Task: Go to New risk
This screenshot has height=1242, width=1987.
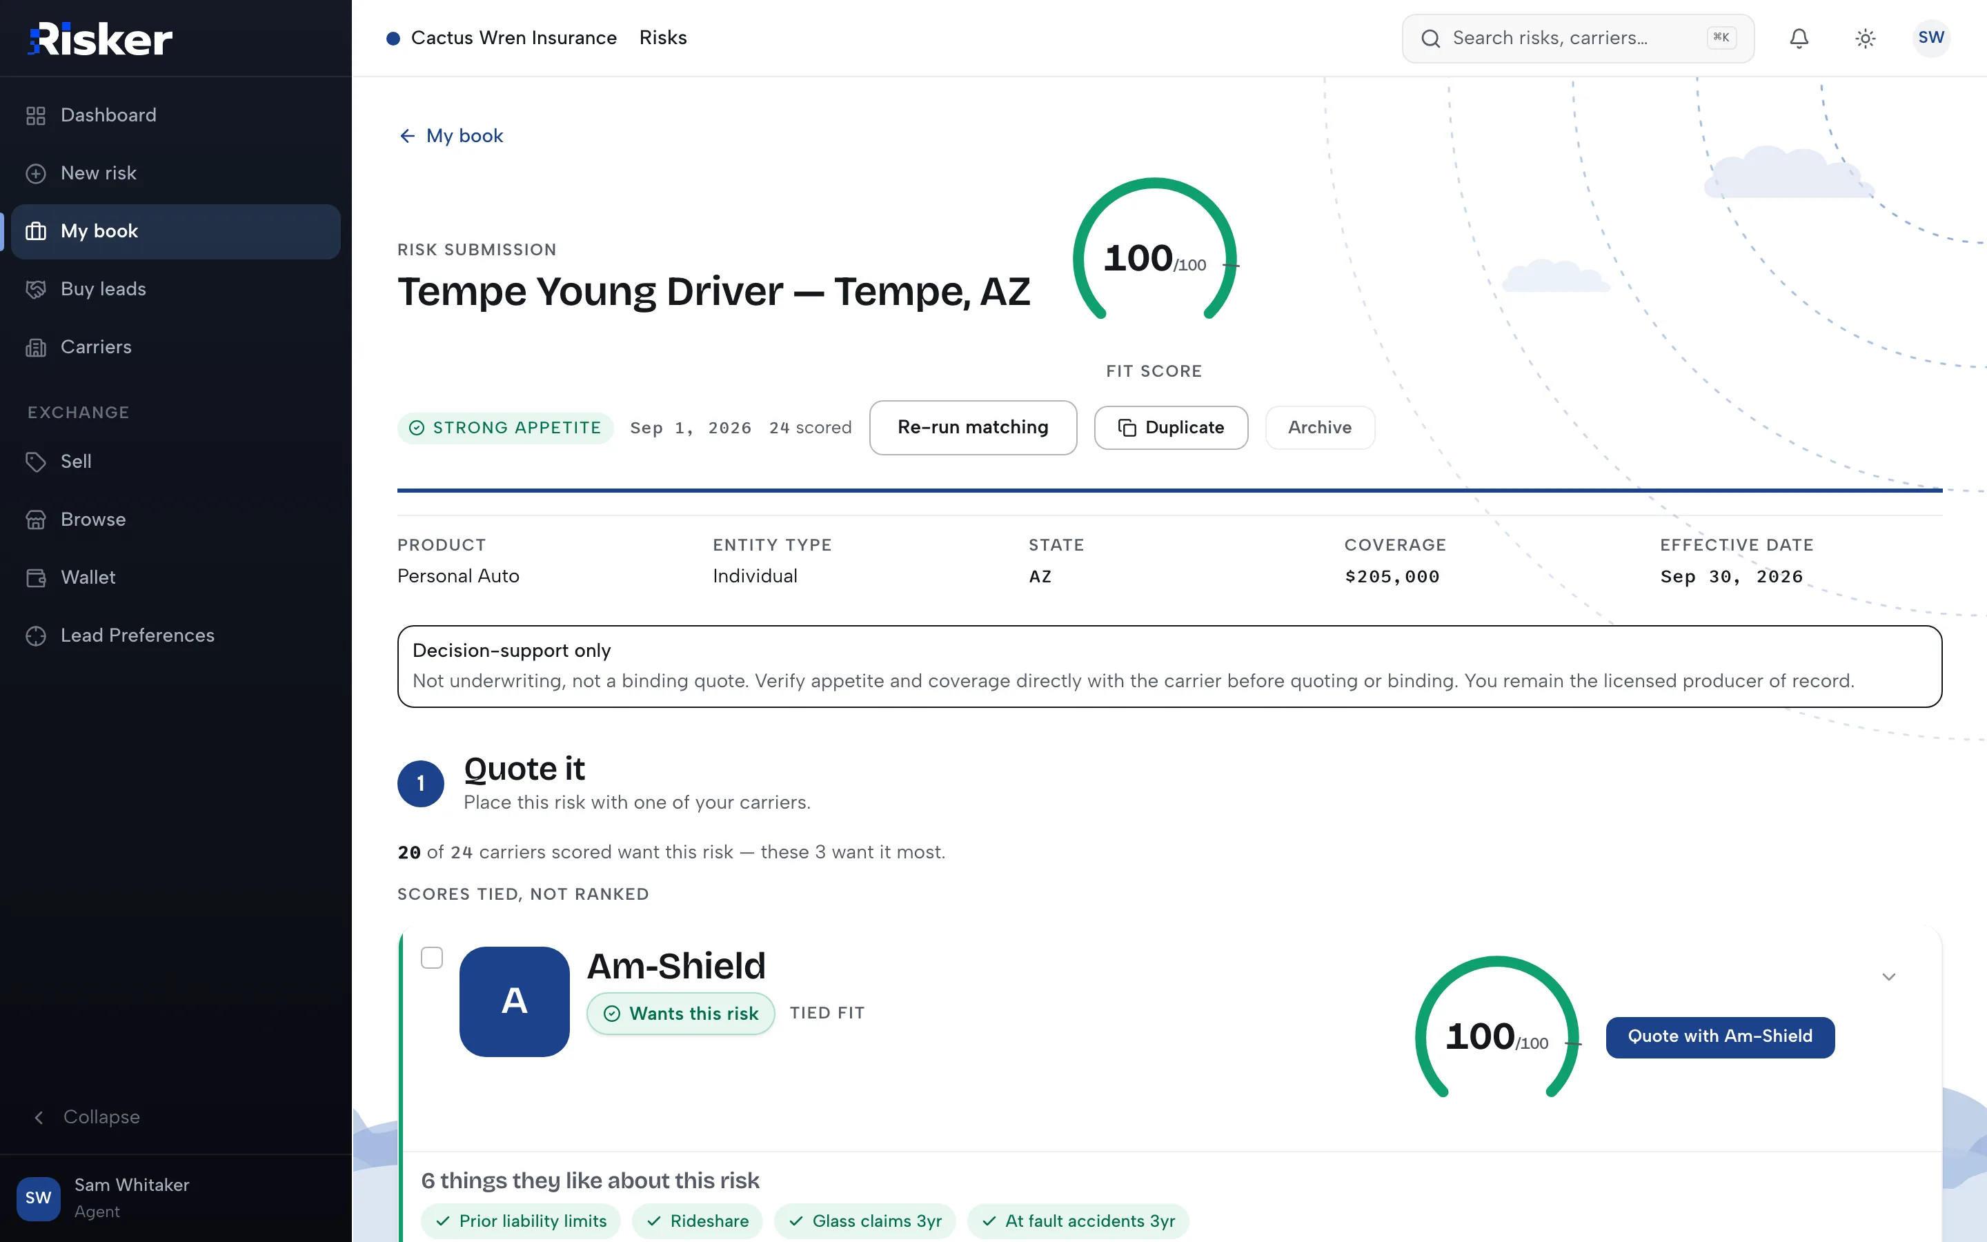Action: [176, 173]
